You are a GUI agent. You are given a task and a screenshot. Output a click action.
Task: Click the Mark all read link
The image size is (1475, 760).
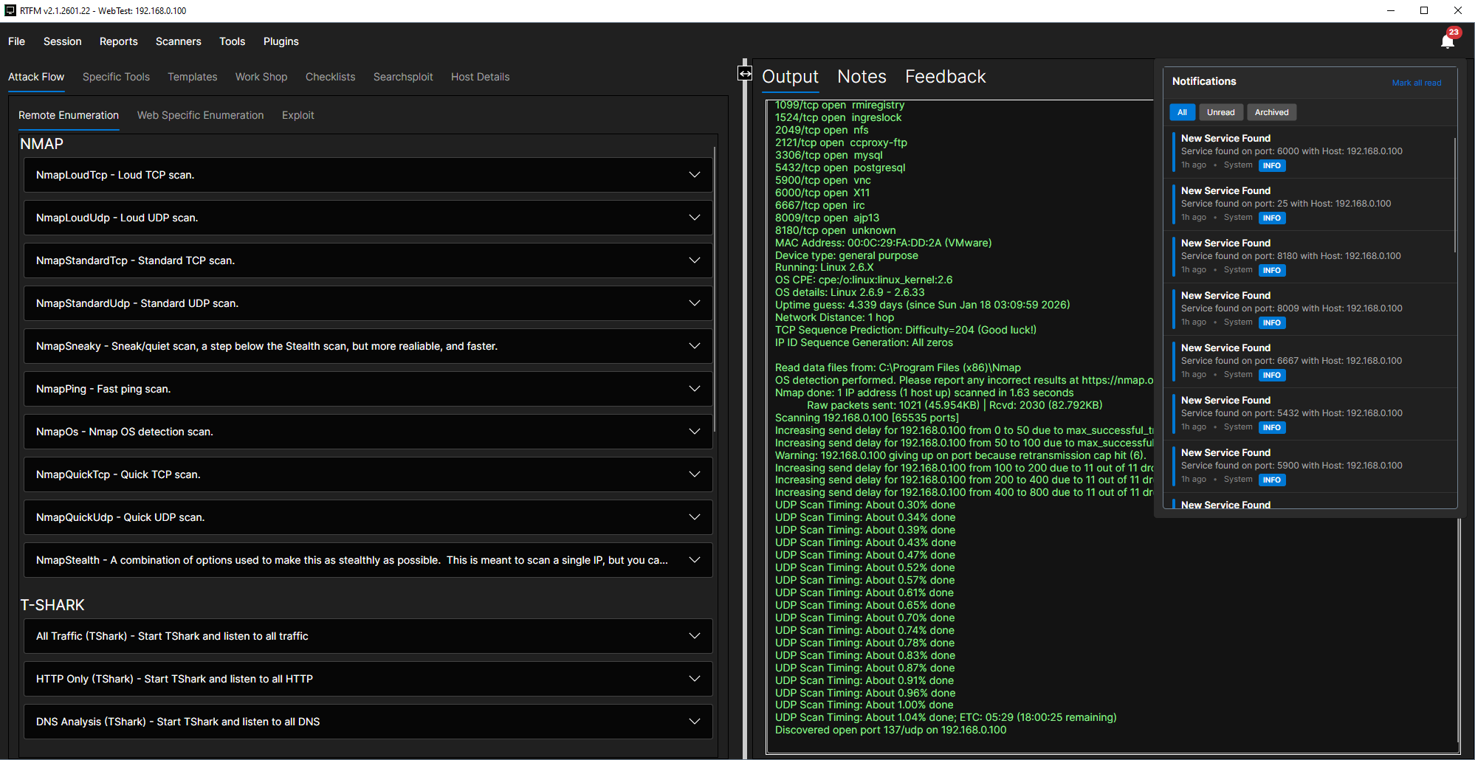(x=1416, y=83)
